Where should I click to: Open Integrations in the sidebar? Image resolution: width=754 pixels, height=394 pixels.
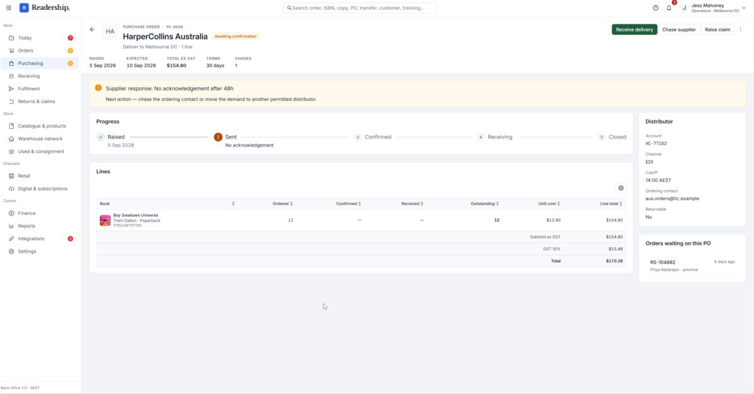coord(39,238)
